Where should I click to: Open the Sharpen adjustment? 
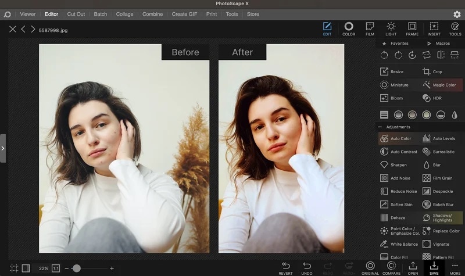tap(394, 165)
